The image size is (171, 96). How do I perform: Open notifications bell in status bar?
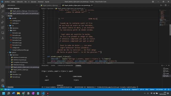tap(169, 90)
